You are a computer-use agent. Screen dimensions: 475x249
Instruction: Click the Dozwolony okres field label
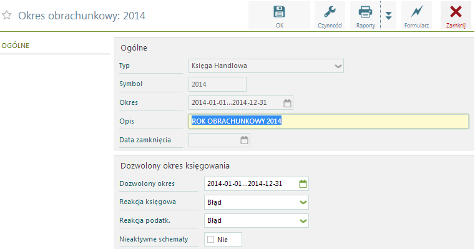click(147, 183)
